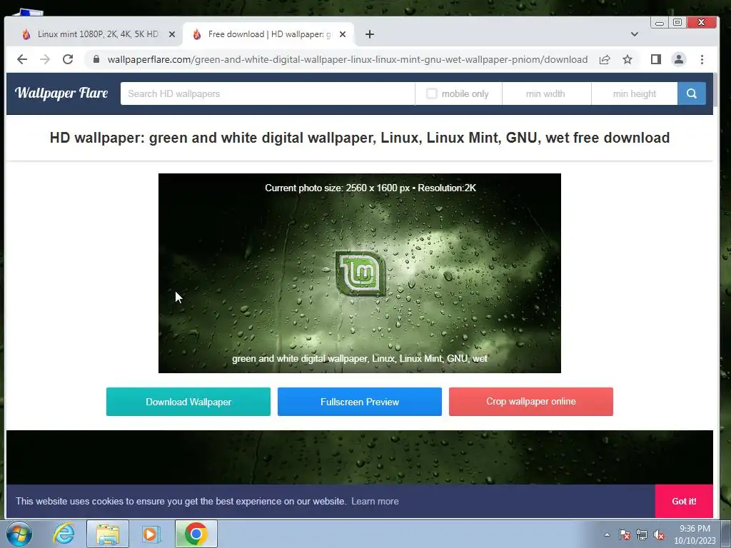This screenshot has height=548, width=731.
Task: Click the Chrome taskbar icon
Action: (x=196, y=534)
